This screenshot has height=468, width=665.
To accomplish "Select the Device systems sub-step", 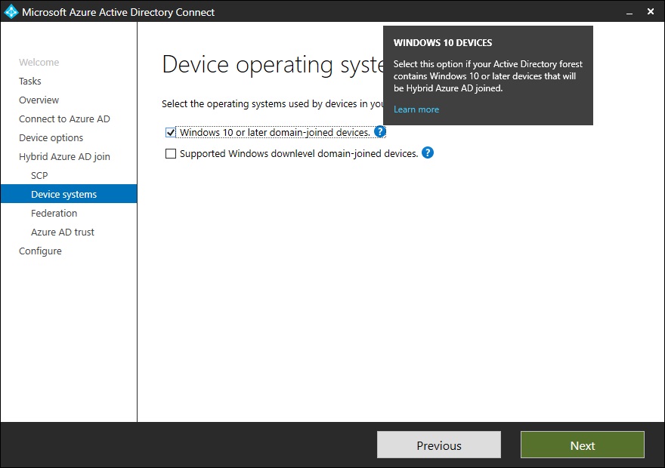I will click(69, 194).
